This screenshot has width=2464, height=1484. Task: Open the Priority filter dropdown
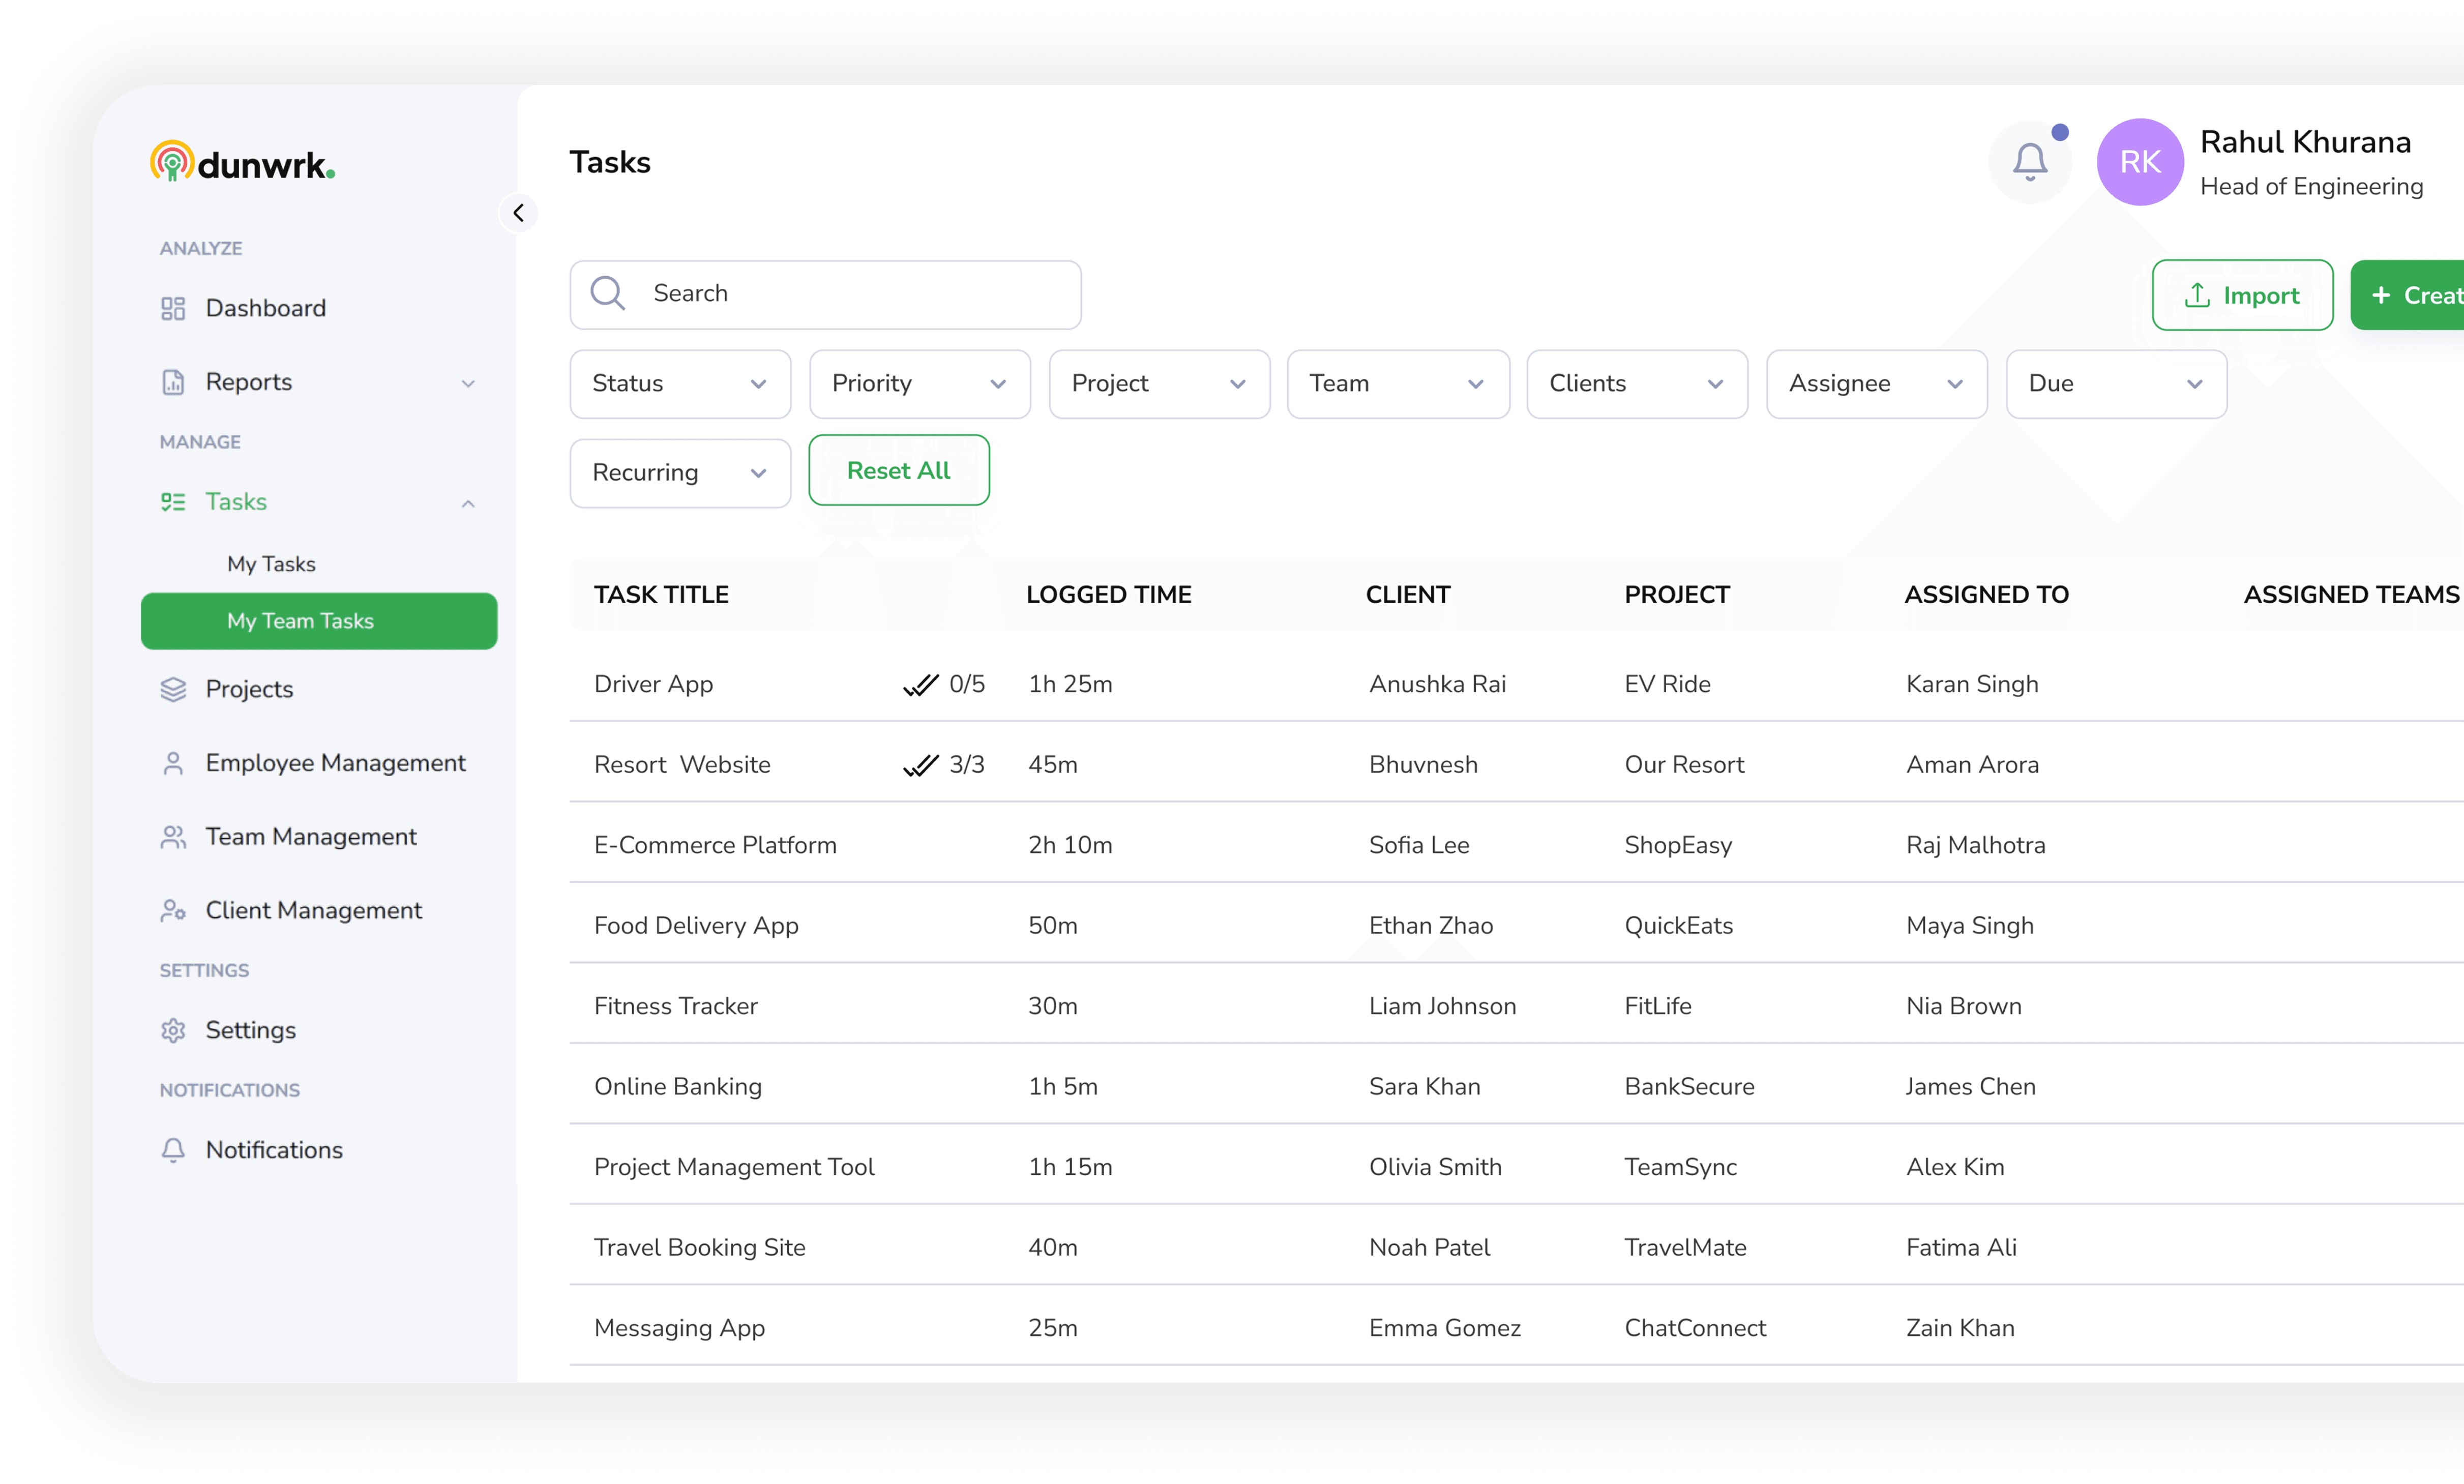[919, 384]
